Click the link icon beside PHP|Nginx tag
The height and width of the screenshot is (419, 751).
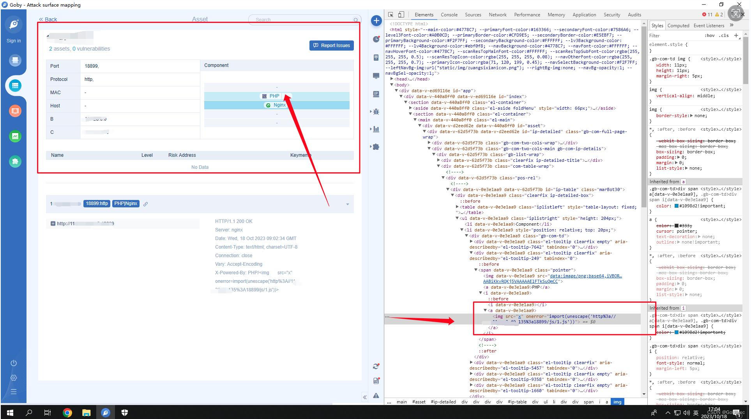(145, 204)
